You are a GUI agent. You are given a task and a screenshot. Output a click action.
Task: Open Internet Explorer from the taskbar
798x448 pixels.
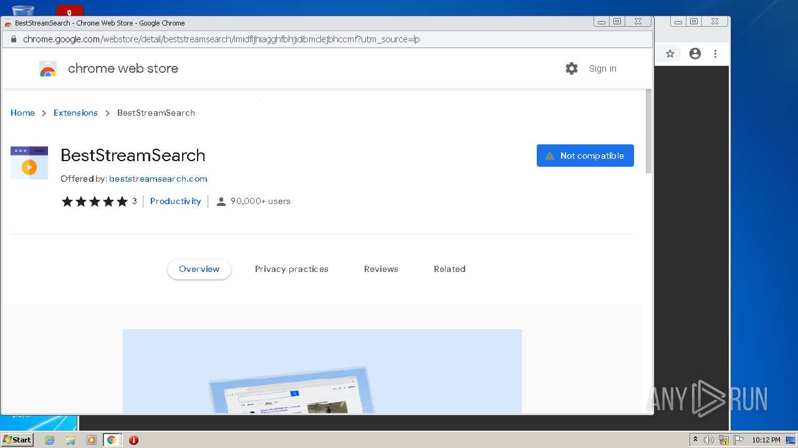[x=50, y=440]
